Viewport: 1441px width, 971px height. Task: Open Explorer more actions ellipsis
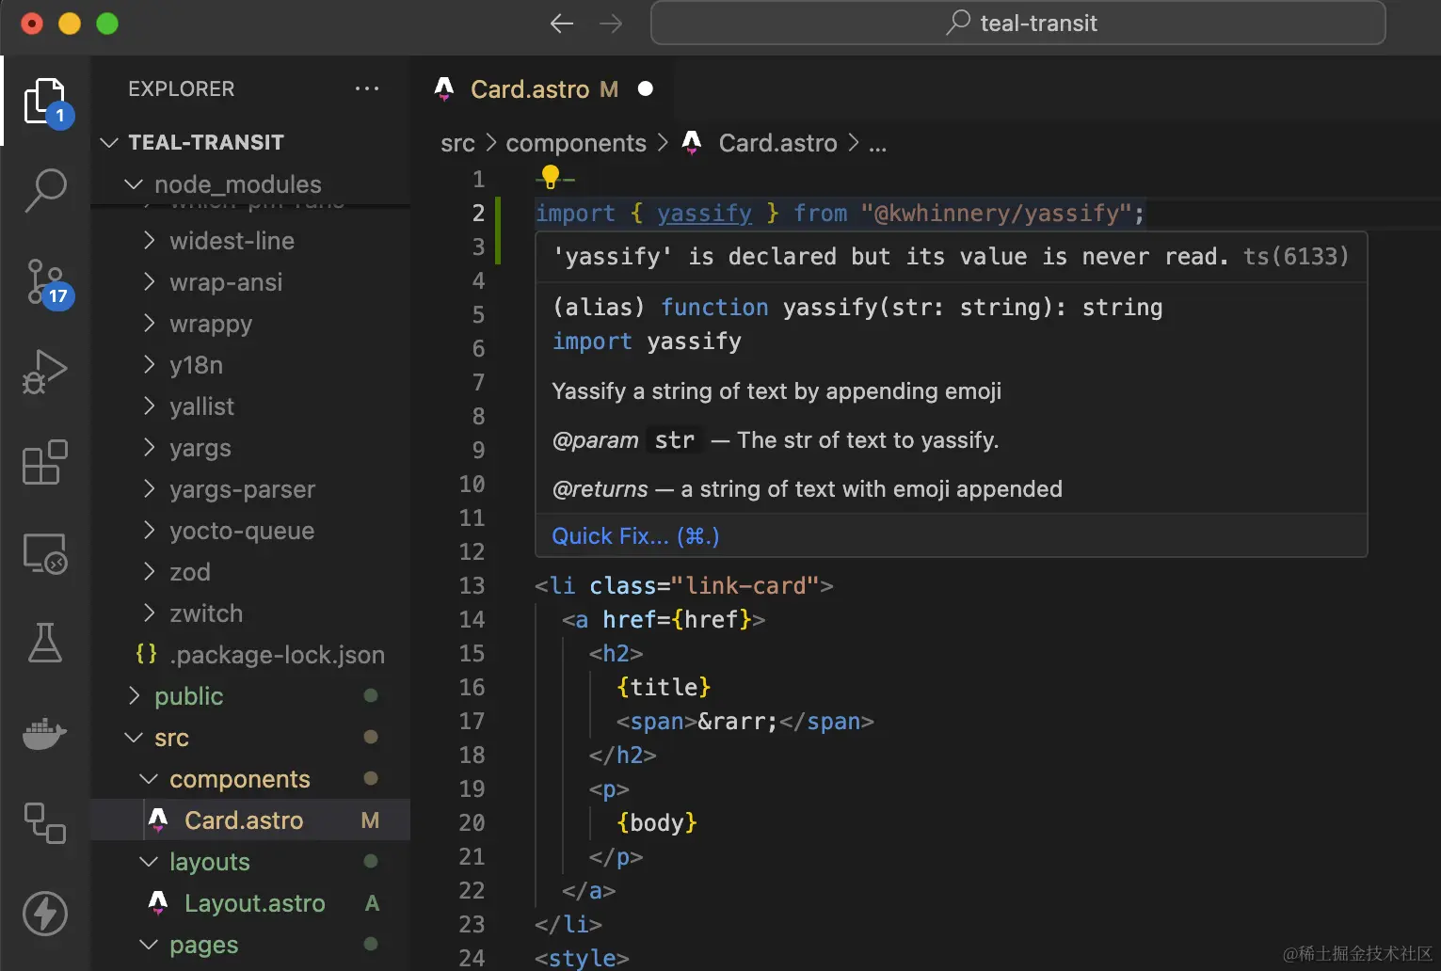(367, 88)
